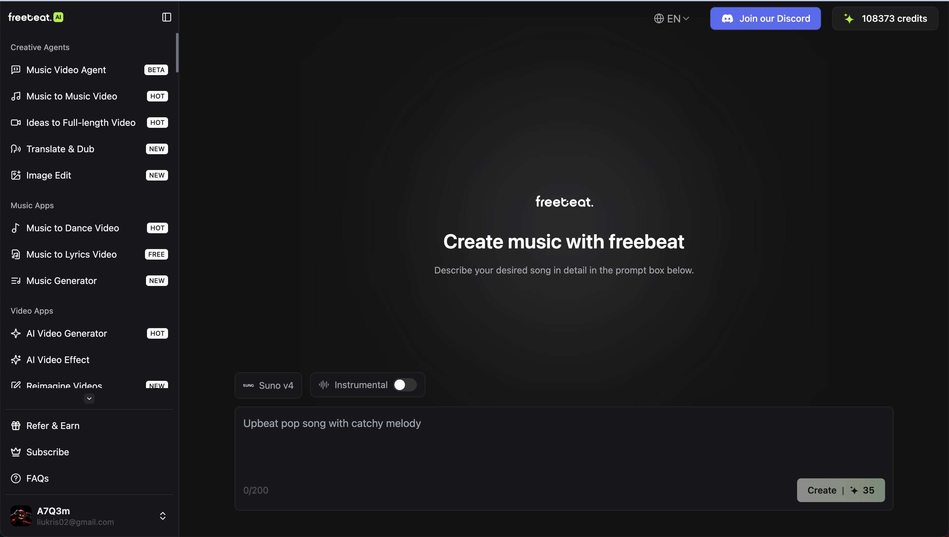Expand the account menu chevrons next to A7Q3m
This screenshot has height=537, width=949.
pyautogui.click(x=163, y=516)
